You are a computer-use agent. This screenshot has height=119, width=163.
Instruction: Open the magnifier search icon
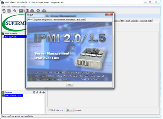click(15, 11)
